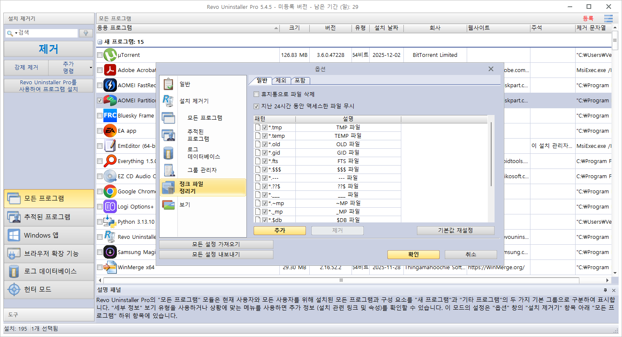Click the Adobe Acrobat program icon
The image size is (622, 337).
pyautogui.click(x=110, y=70)
